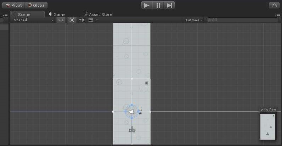The width and height of the screenshot is (282, 146).
Task: Select the audio source speaker gizmo
Action: (x=131, y=112)
